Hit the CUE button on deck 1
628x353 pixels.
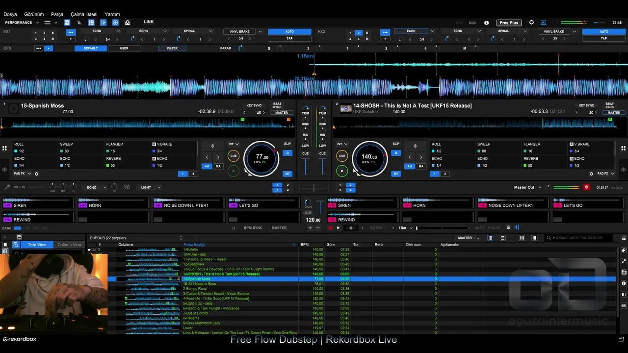[234, 156]
